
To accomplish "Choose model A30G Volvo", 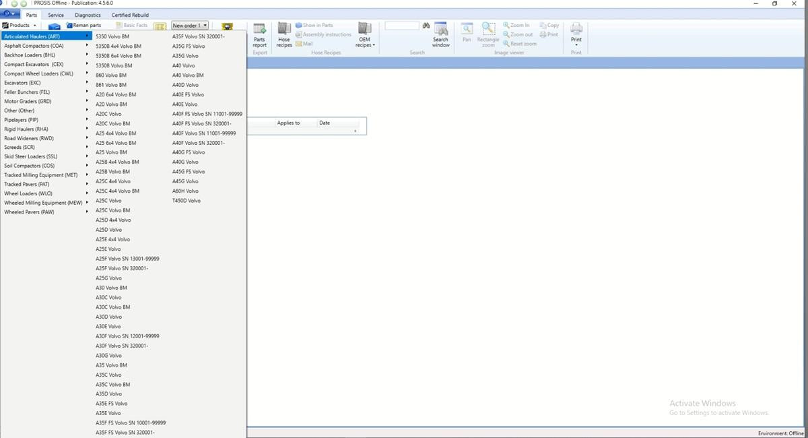I will pyautogui.click(x=108, y=356).
